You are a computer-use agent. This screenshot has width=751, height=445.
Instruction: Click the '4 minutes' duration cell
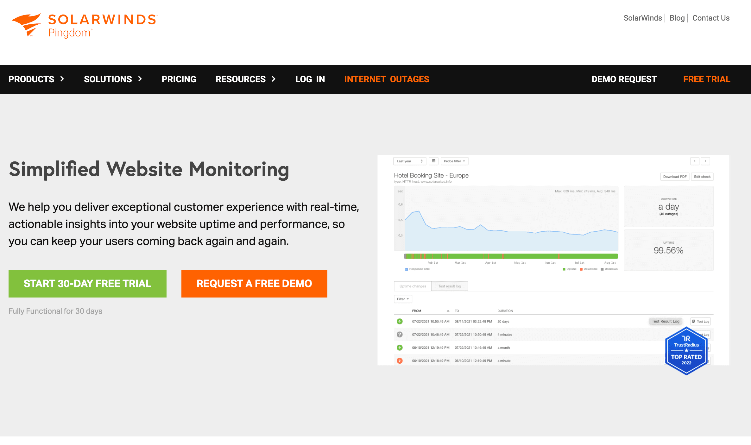(x=505, y=335)
